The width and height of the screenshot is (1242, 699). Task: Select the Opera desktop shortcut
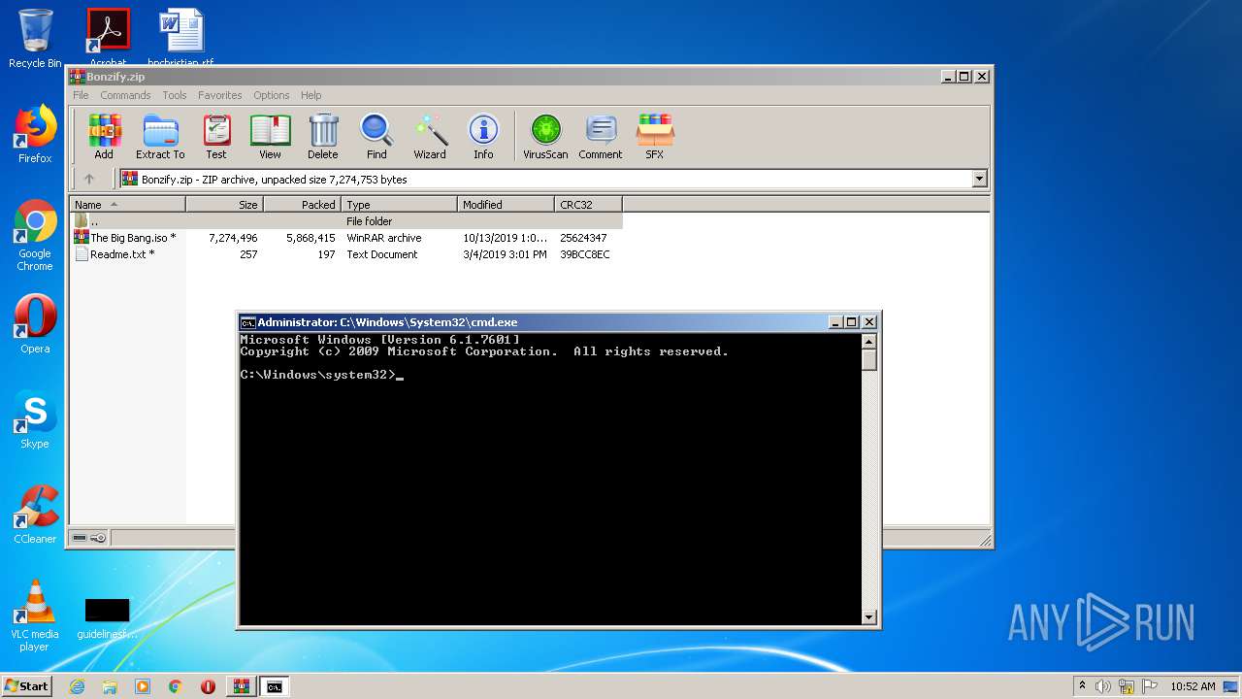35,324
